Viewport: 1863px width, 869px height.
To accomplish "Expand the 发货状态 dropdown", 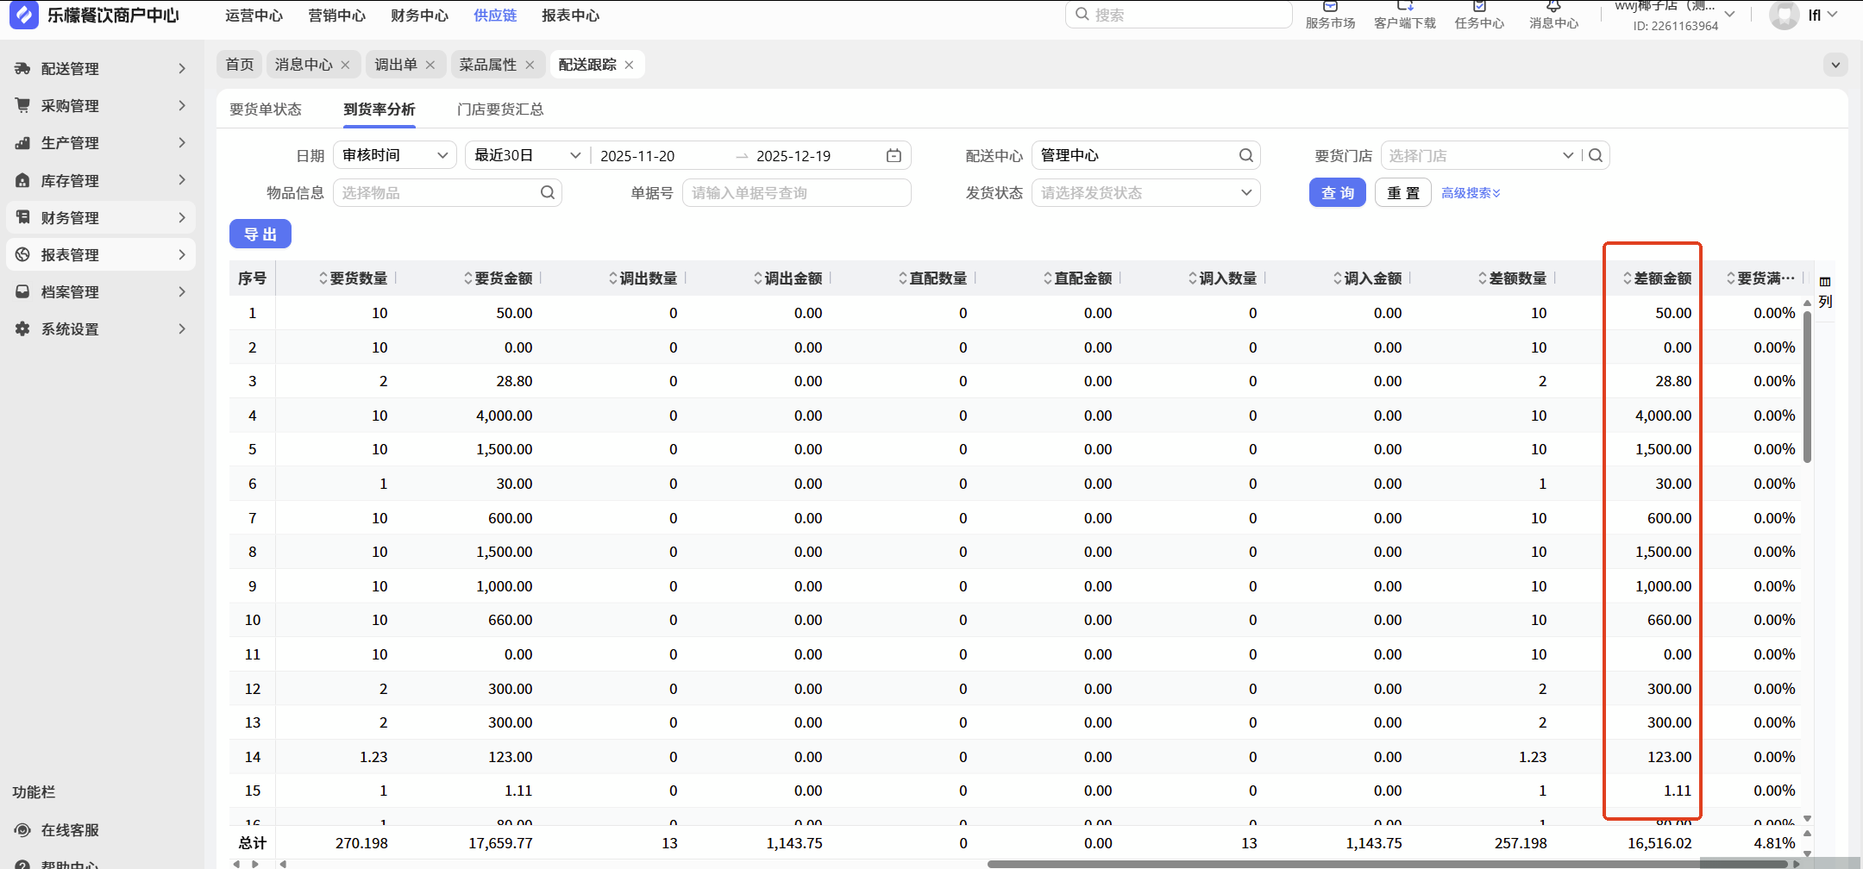I will (1145, 192).
